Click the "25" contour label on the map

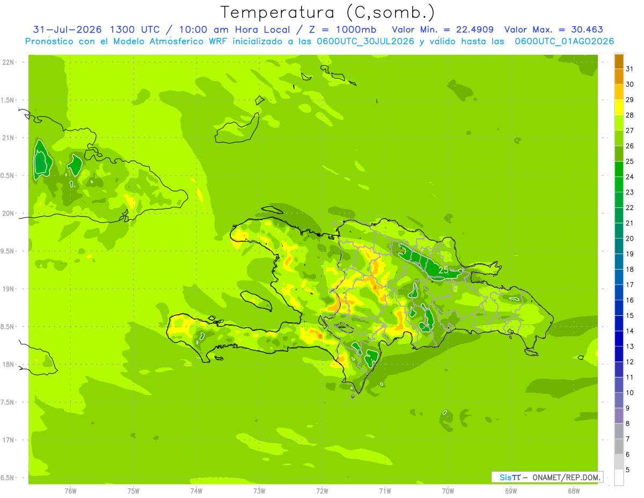click(x=443, y=270)
